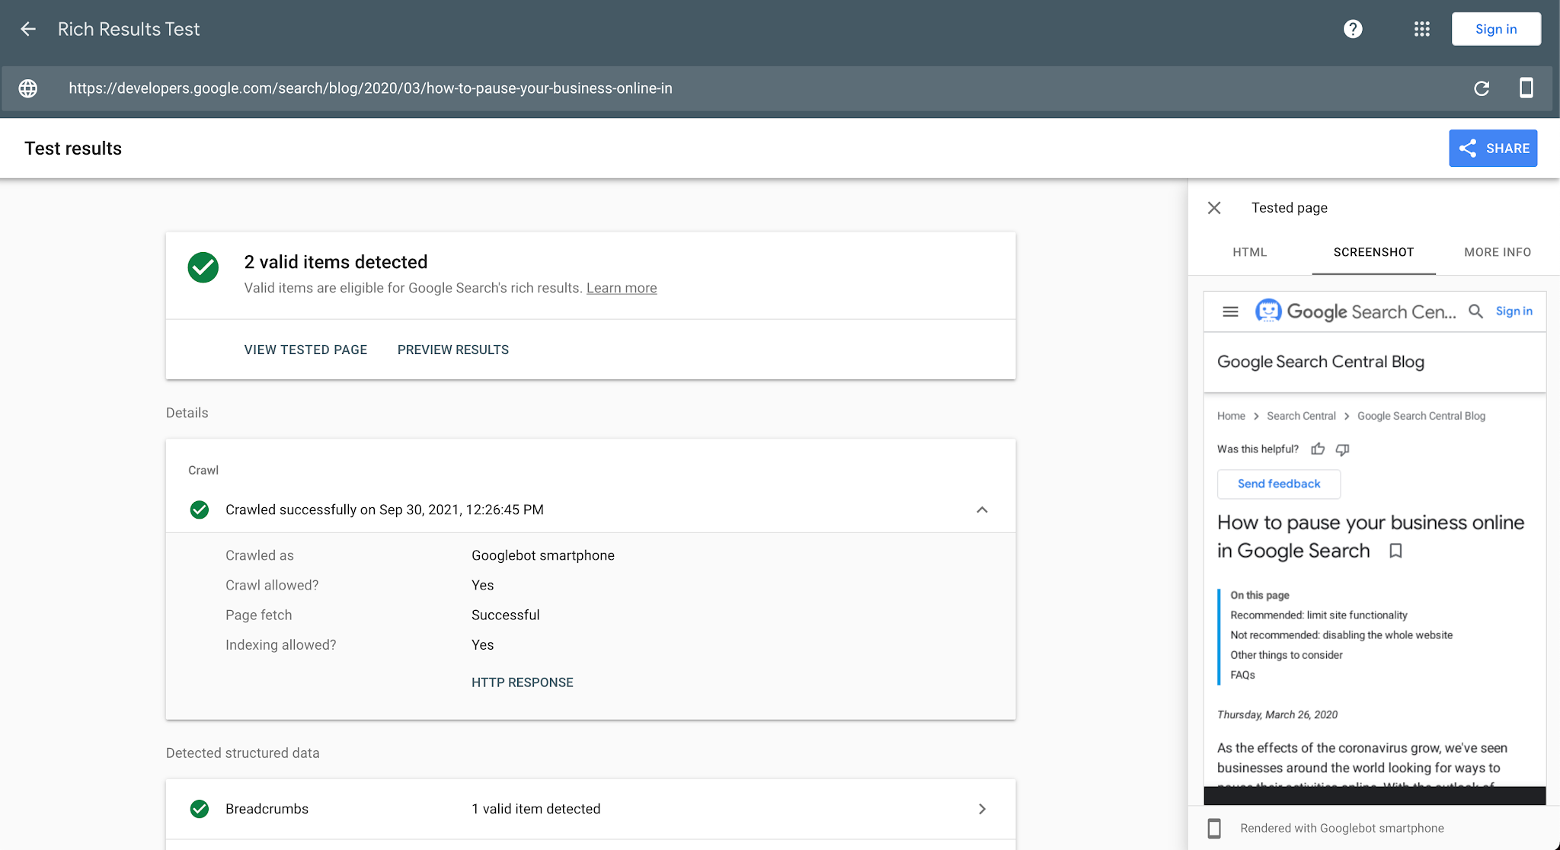
Task: Click VIEW TESTED PAGE link
Action: click(305, 350)
